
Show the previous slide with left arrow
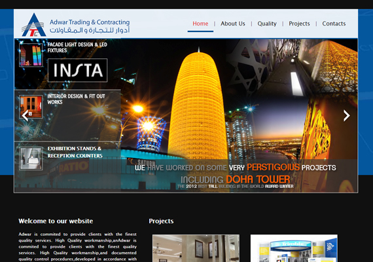coord(26,115)
